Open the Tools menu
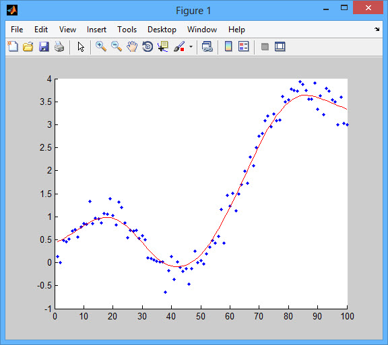The height and width of the screenshot is (345, 388). 127,30
